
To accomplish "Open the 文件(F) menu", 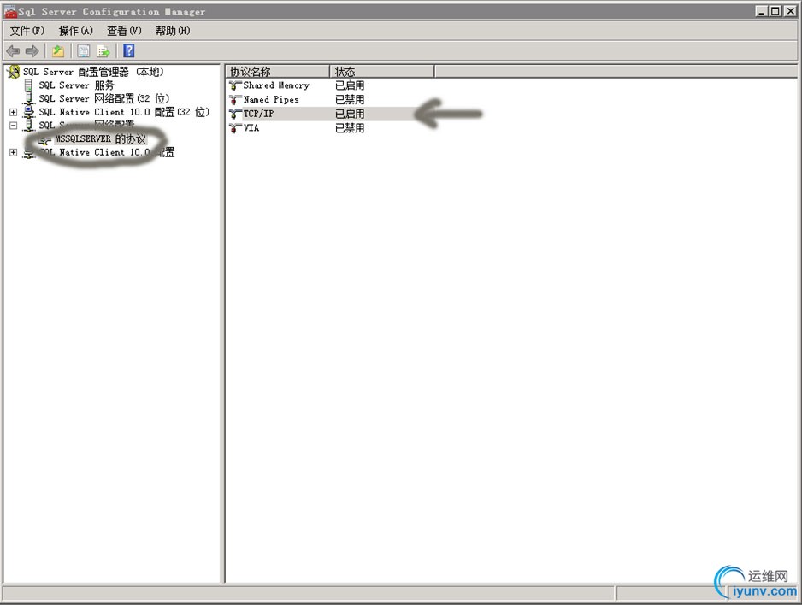I will (x=27, y=31).
